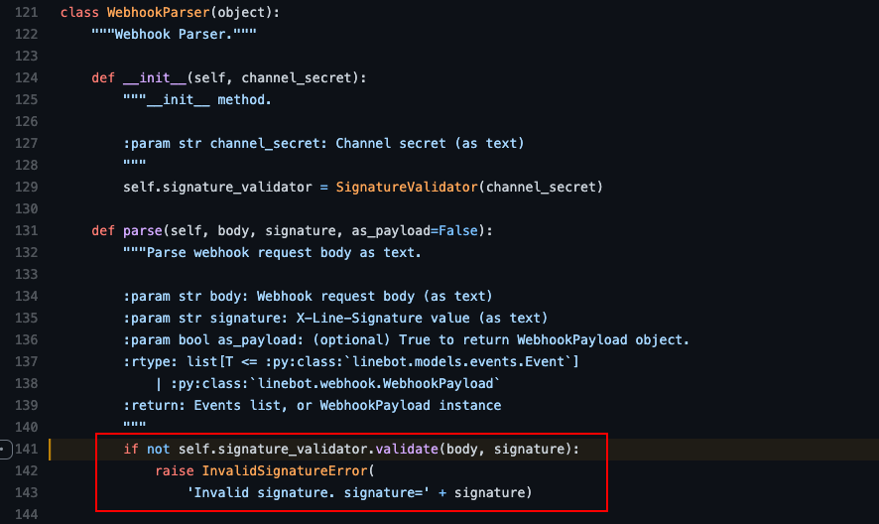Click the __init__ method definition name
This screenshot has width=879, height=524.
pyautogui.click(x=154, y=78)
